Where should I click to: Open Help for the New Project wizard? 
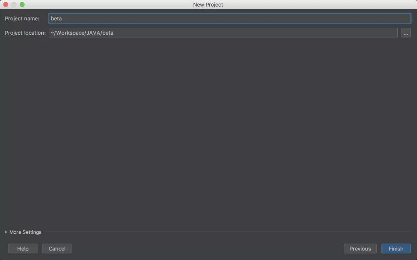[x=23, y=249]
